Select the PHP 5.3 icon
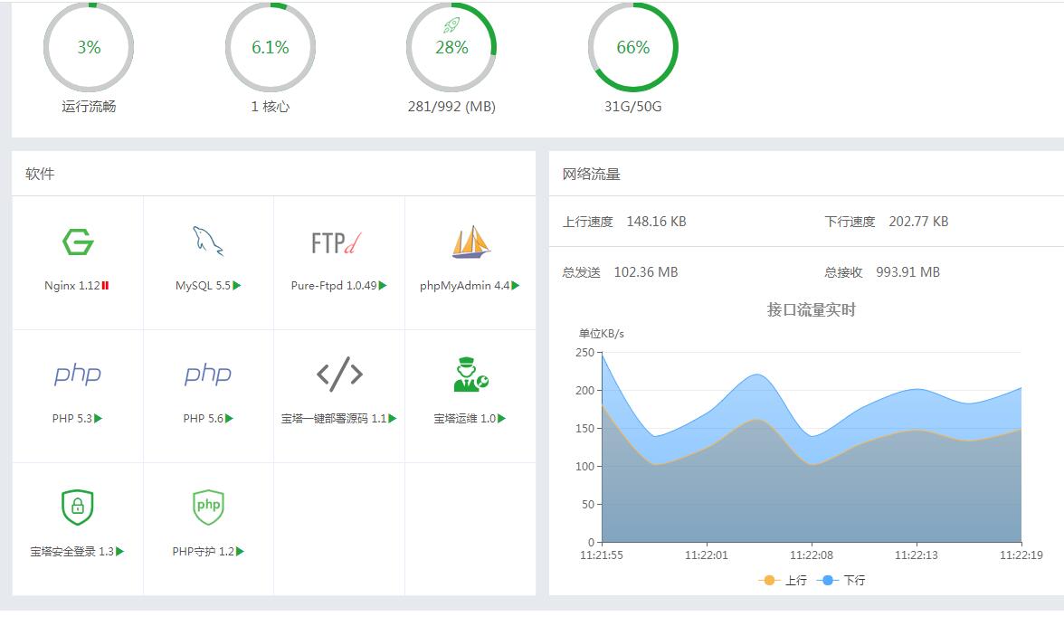1064x626 pixels. [77, 373]
